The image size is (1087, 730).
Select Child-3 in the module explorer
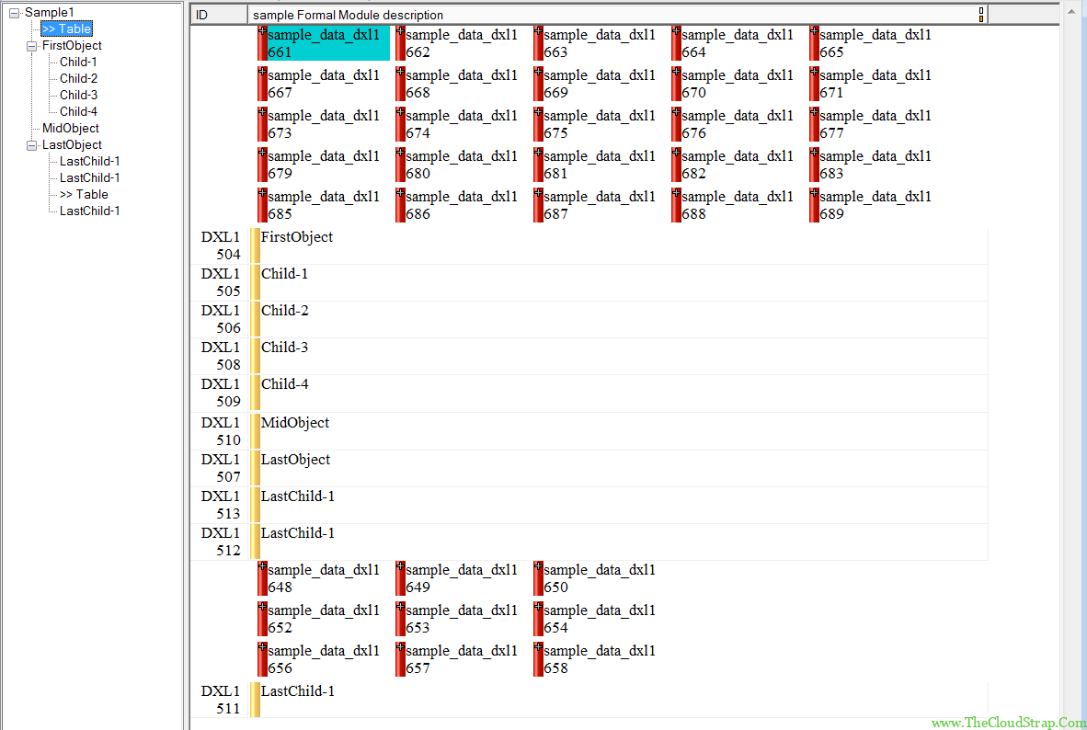click(78, 95)
